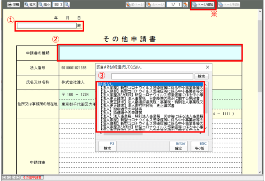The image size is (265, 181).
Task: Click dialog list horizontal scrollbar thumb
Action: [123, 134]
